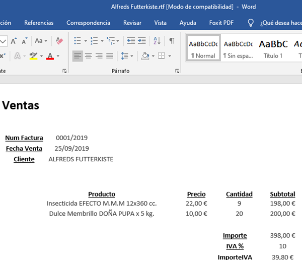302x260 pixels.
Task: Toggle center alignment
Action: 88,56
